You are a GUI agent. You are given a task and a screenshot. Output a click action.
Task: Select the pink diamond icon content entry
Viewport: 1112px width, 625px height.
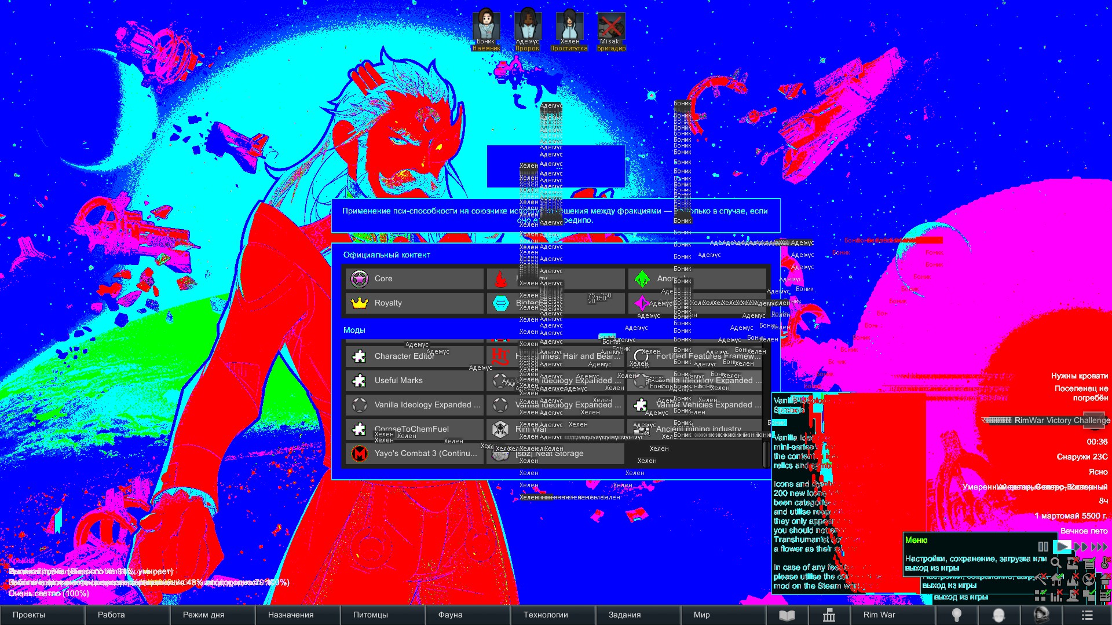tap(697, 303)
